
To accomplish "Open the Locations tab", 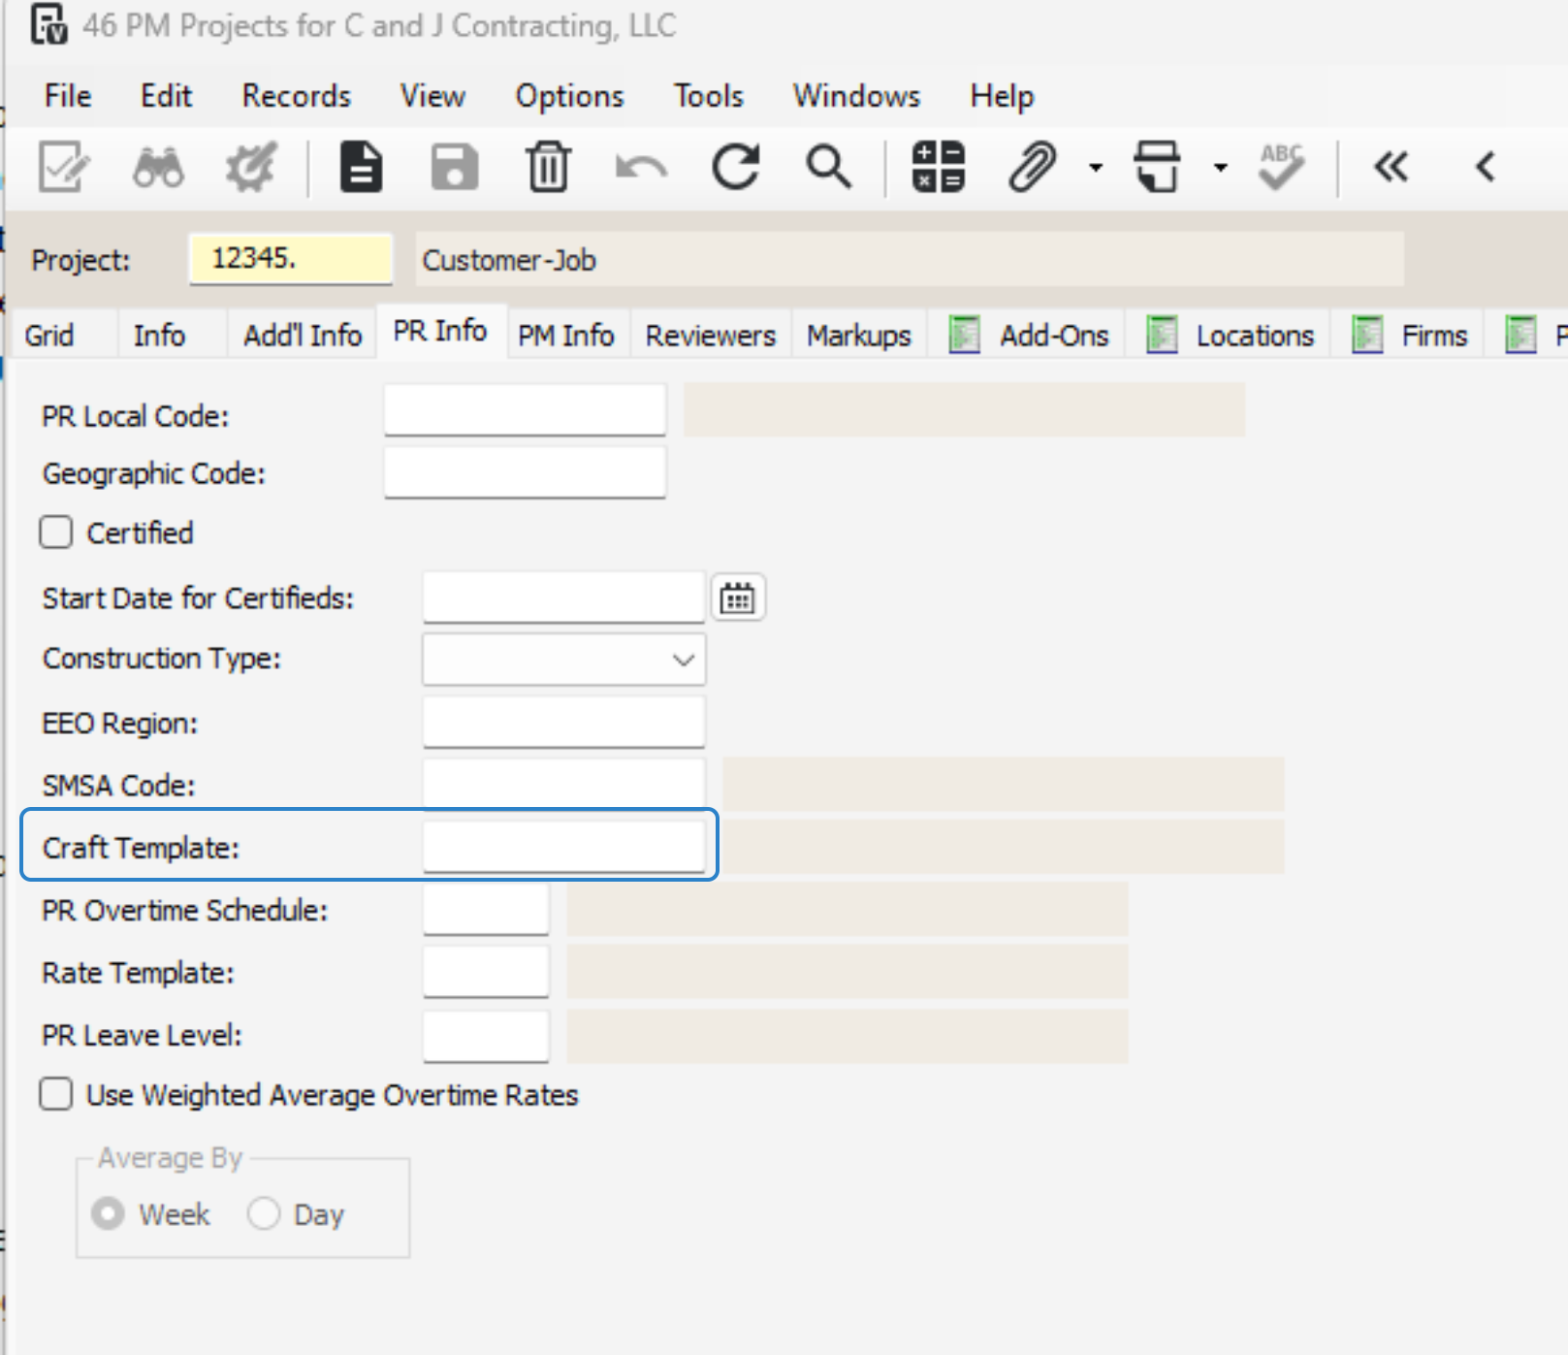I will tap(1230, 336).
